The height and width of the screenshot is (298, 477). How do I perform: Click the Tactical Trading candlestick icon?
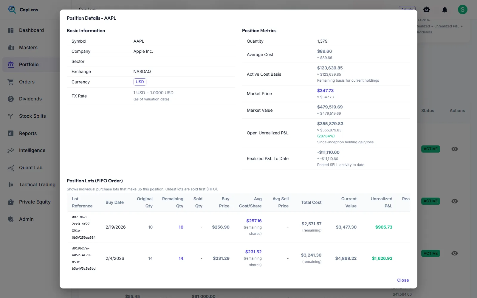click(11, 185)
